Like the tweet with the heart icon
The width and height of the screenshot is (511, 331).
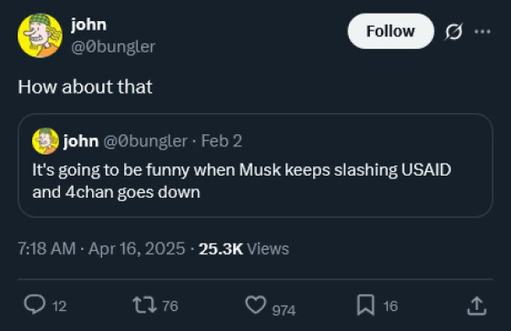coord(255,306)
